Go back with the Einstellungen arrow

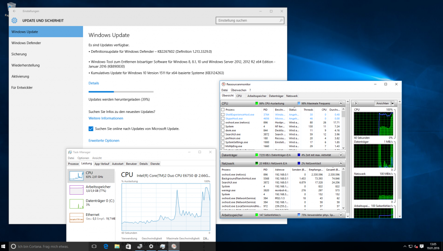tap(14, 11)
